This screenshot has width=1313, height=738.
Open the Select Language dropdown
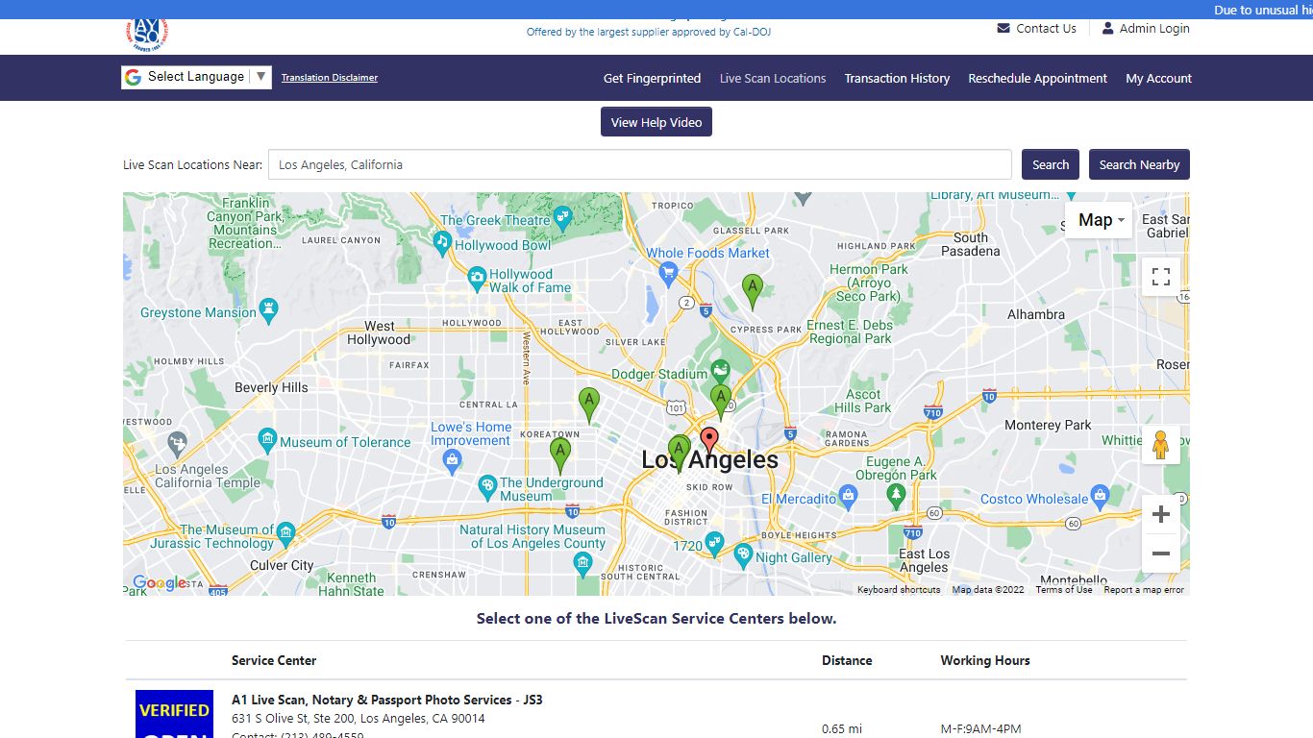click(196, 77)
